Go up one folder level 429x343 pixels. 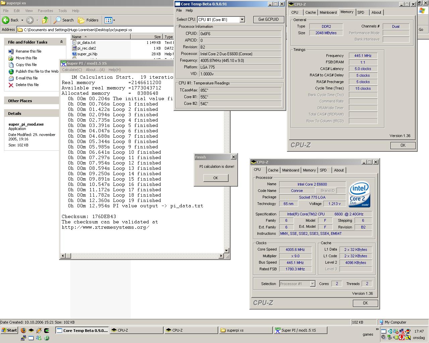[x=45, y=20]
